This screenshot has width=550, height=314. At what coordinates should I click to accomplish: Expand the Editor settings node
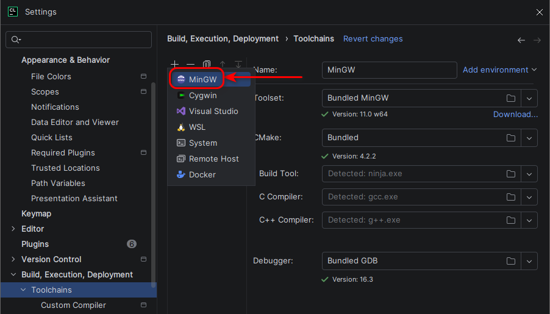(13, 229)
